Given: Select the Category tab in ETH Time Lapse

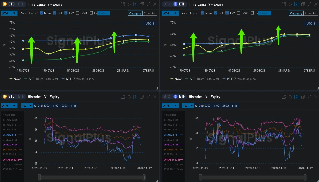Looking at the screenshot, I should pos(296,14).
